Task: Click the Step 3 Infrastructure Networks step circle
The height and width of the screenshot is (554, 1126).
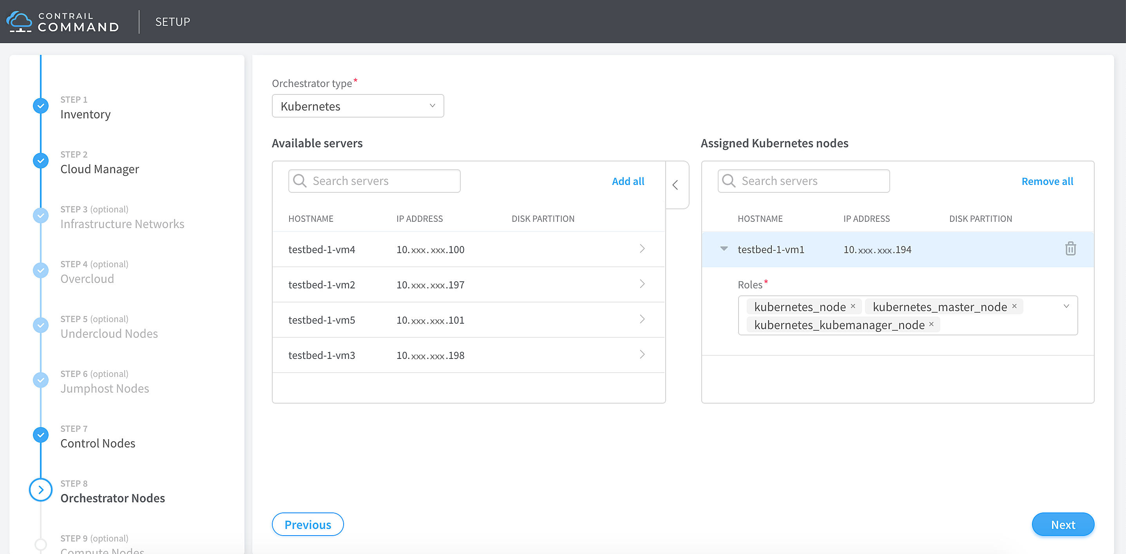Action: pyautogui.click(x=41, y=215)
